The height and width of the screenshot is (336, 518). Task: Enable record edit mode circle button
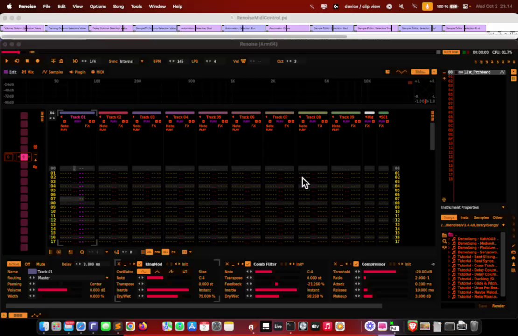[x=38, y=61]
